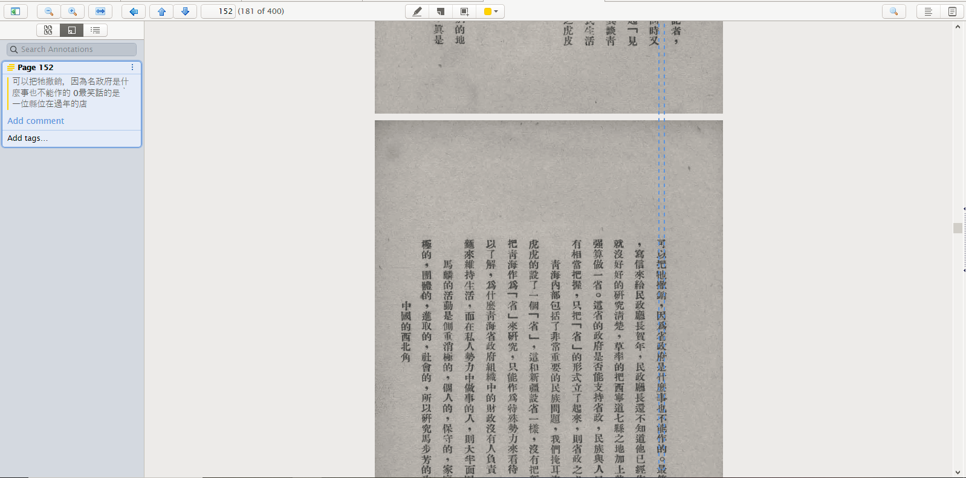The image size is (966, 478).
Task: Click the page number field 152
Action: tap(218, 11)
